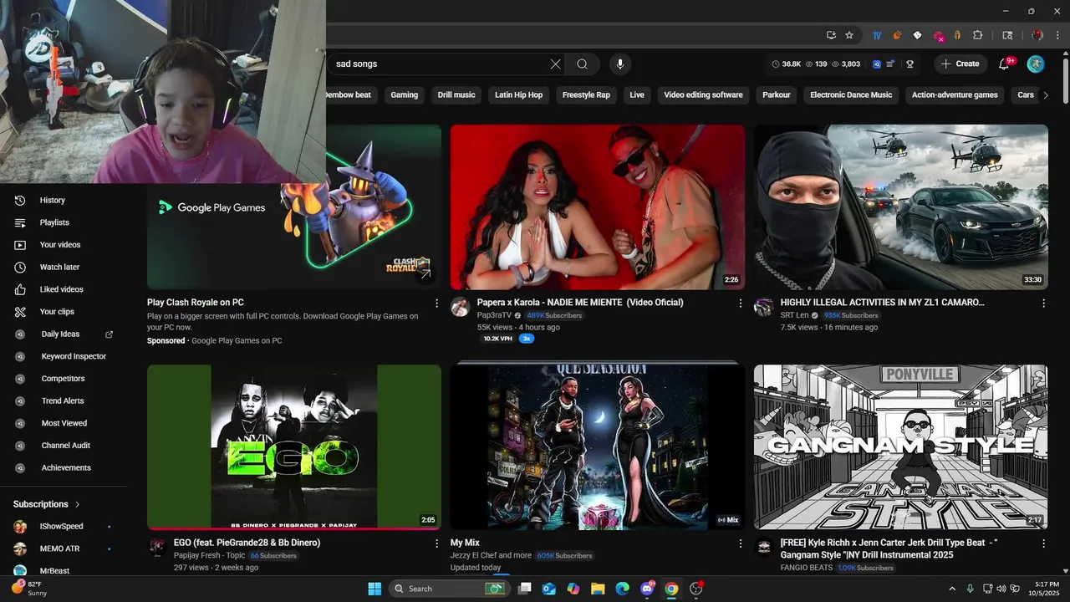Screen dimensions: 1070x602
Task: Open Trend Alerts in the sidebar
Action: point(63,401)
